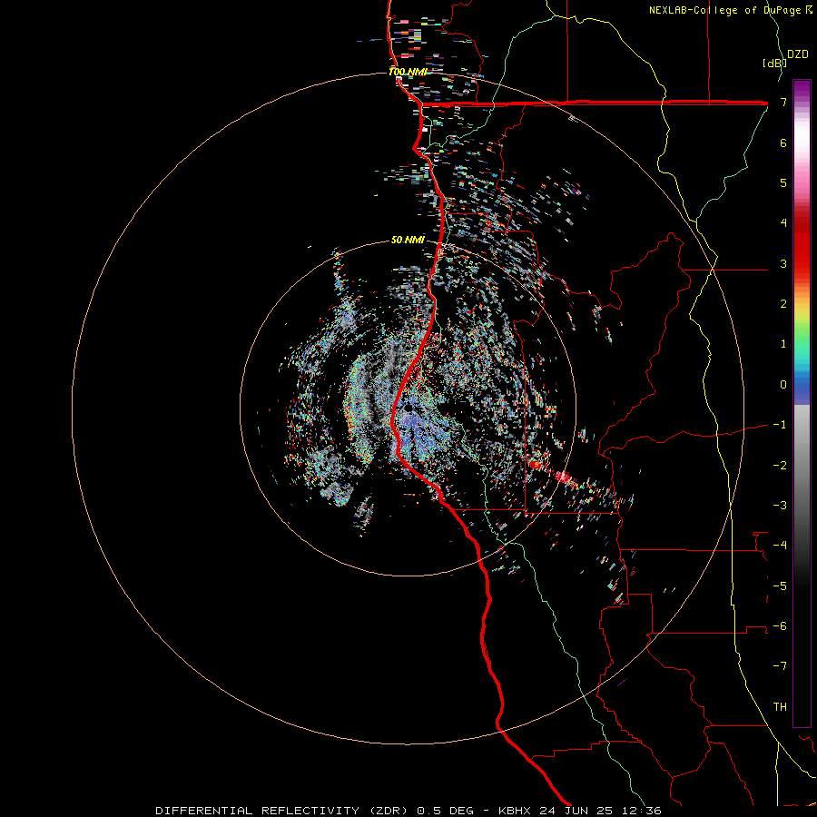817x817 pixels.
Task: Click the 6 value on the scale
Action: (783, 143)
